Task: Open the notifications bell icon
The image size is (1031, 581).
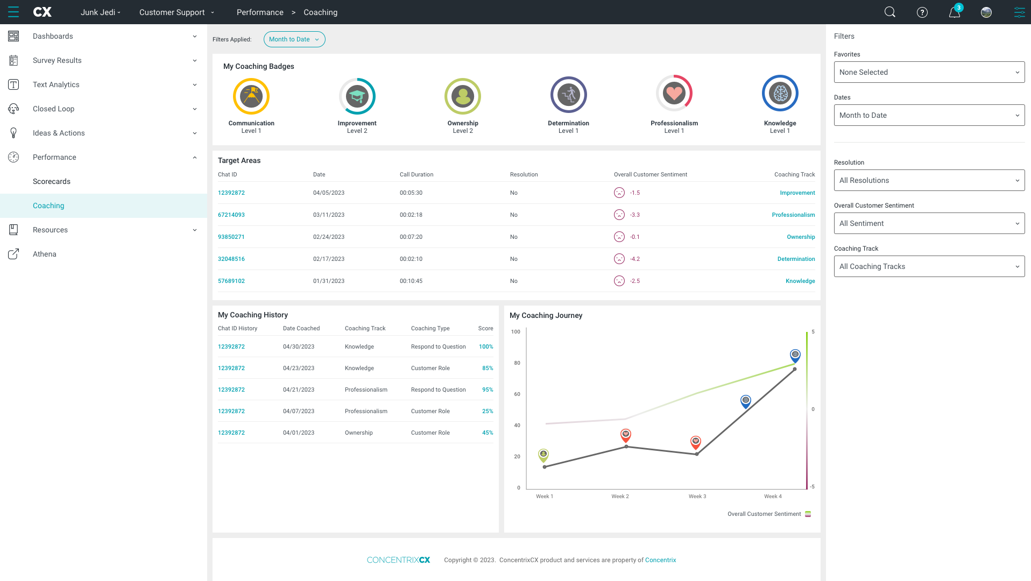Action: [x=955, y=12]
